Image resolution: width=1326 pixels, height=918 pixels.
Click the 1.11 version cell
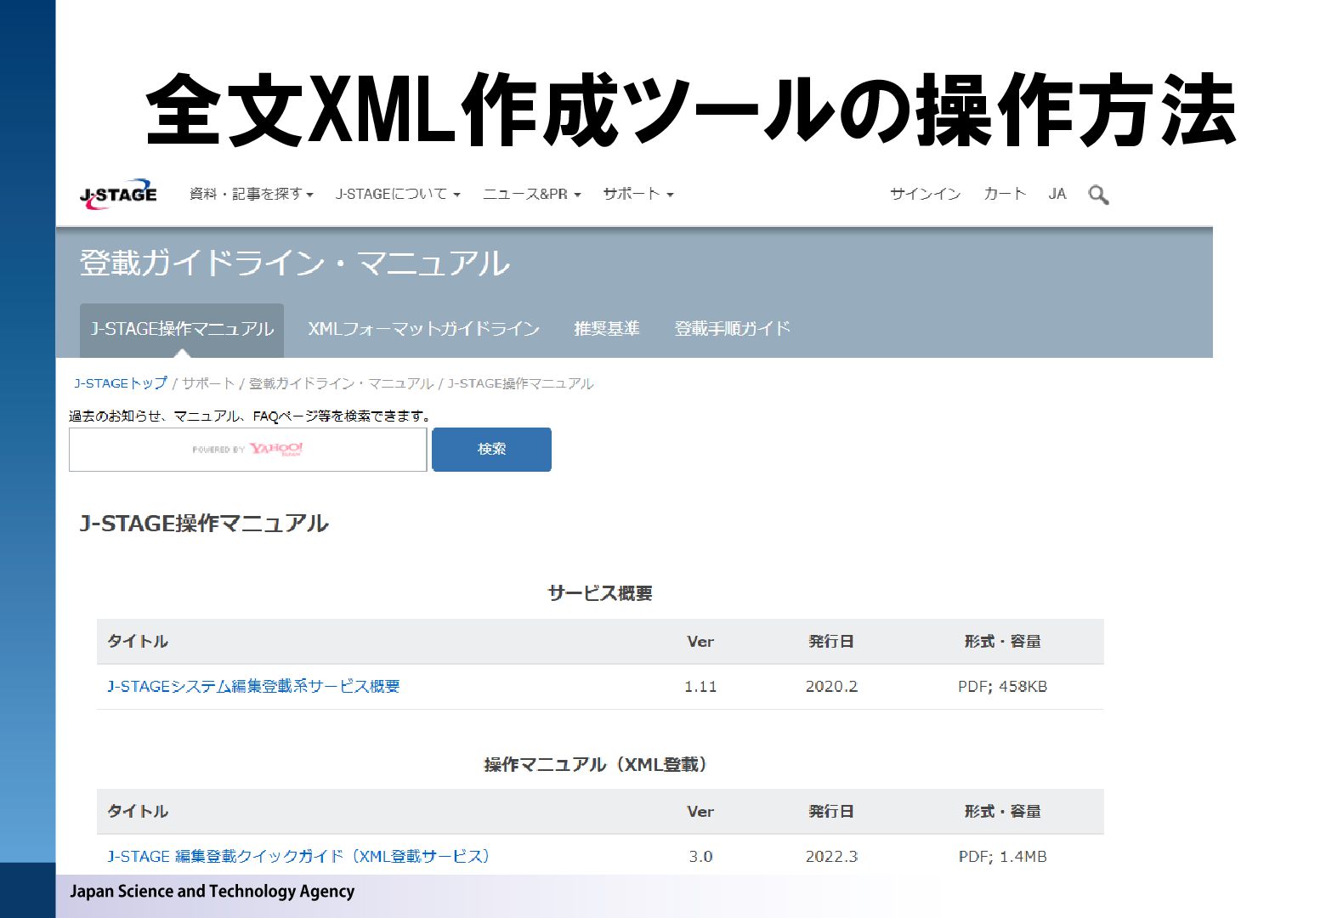pos(700,687)
